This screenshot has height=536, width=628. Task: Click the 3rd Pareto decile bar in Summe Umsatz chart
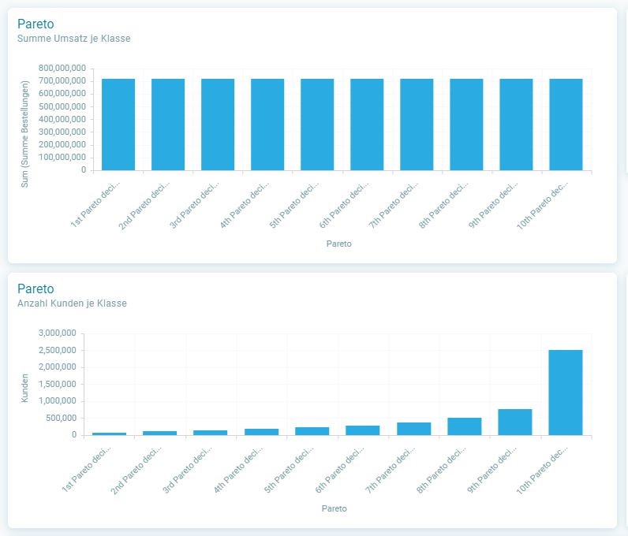pos(218,125)
